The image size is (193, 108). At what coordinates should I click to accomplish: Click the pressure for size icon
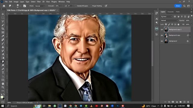tap(106, 6)
